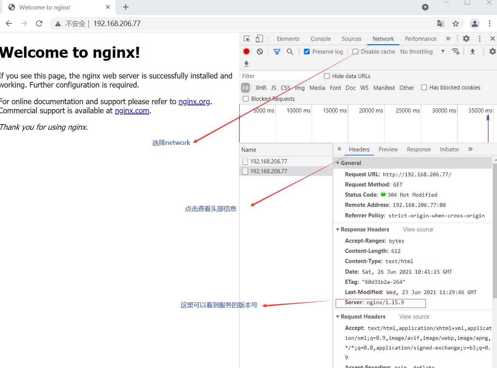This screenshot has width=497, height=368.
Task: Open network search magnifier icon
Action: (290, 52)
